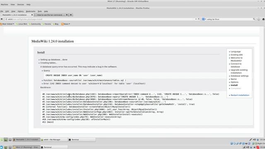Click the 'MediaWiki 1.24.0 installation' heading
Screen dimensions: 265x149
(x=53, y=41)
